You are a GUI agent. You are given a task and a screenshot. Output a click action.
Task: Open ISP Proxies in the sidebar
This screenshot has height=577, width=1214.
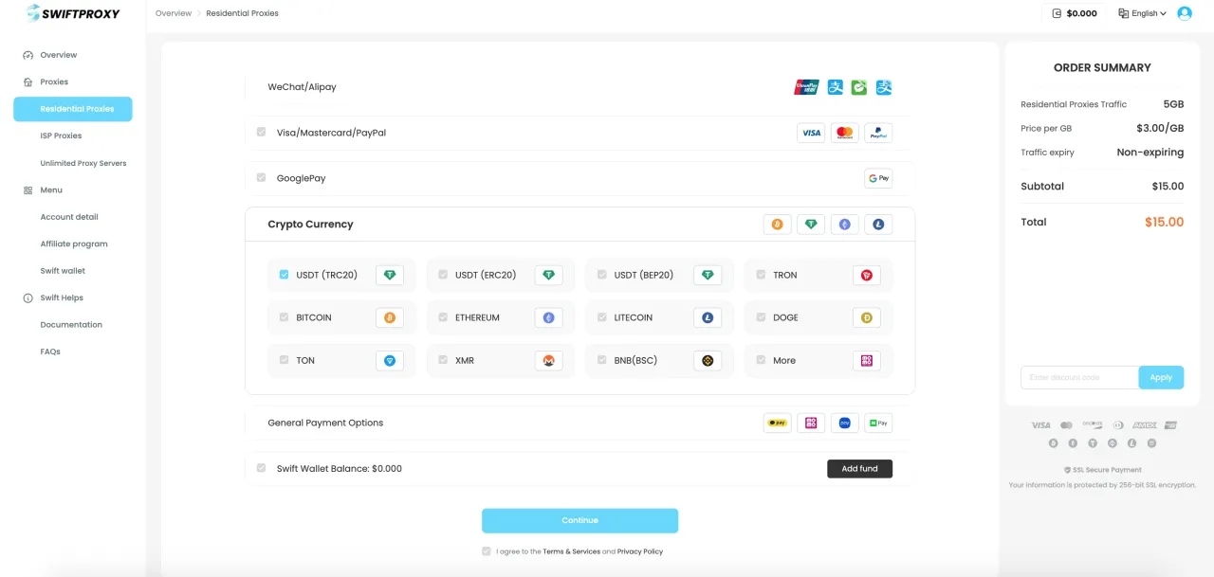(61, 135)
